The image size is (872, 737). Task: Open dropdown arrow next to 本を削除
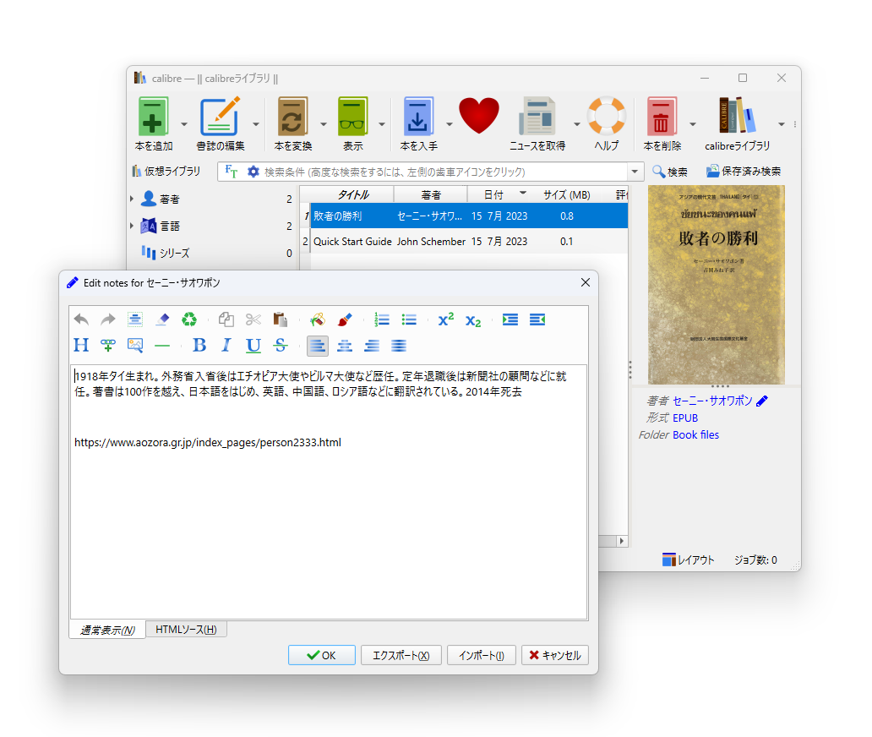click(692, 124)
